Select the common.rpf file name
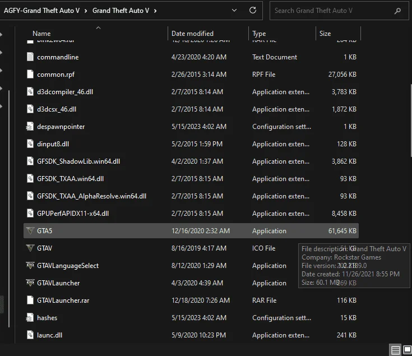This screenshot has height=356, width=412. point(55,75)
